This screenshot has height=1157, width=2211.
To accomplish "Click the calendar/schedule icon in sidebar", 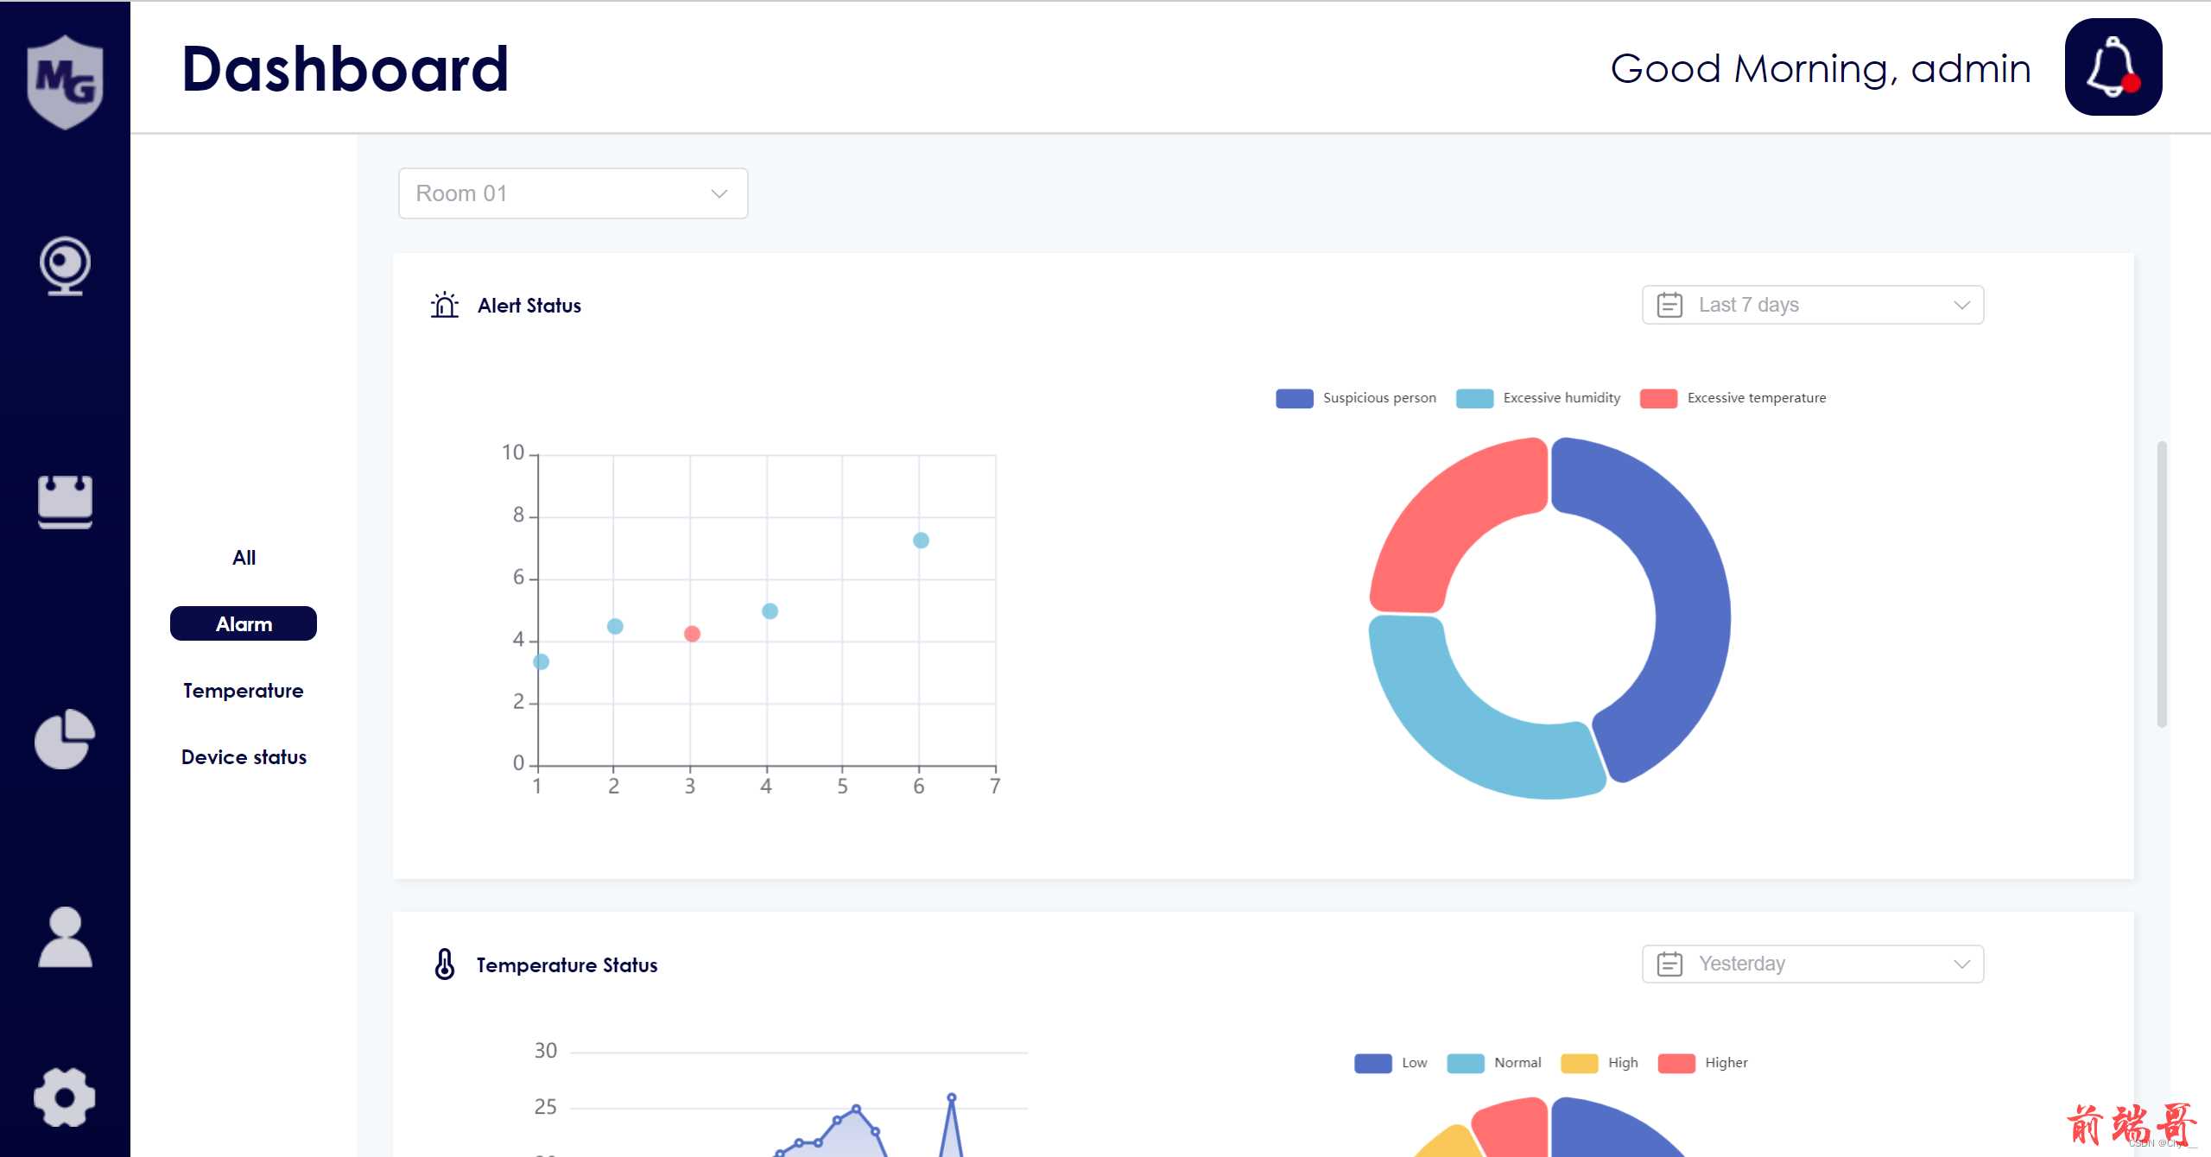I will click(64, 500).
